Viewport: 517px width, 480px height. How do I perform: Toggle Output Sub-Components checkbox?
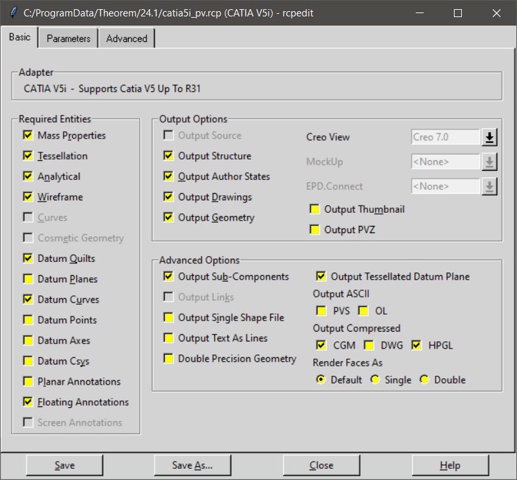pyautogui.click(x=168, y=276)
